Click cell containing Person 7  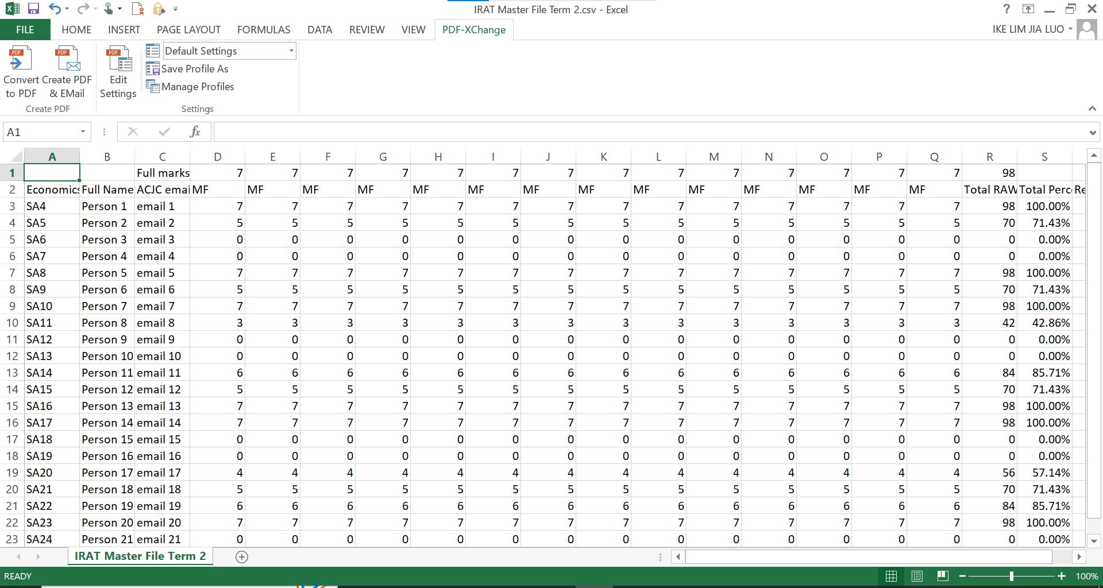tap(107, 306)
